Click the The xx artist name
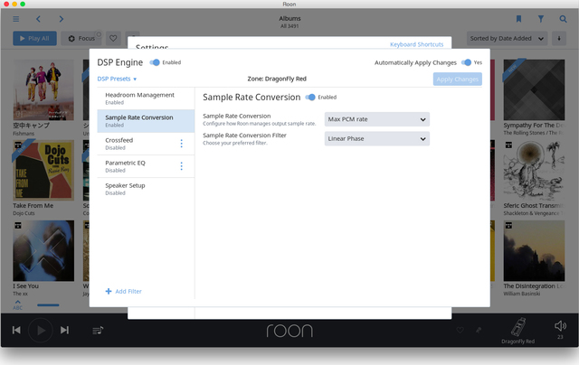This screenshot has height=365, width=579. [20, 294]
